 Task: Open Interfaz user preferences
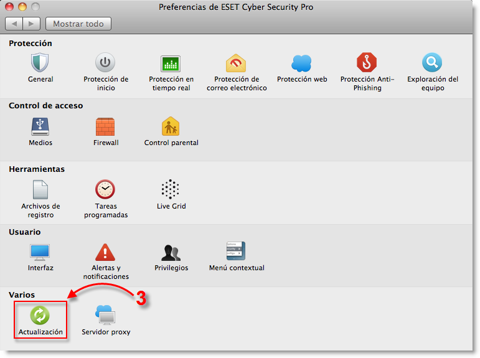pos(40,252)
